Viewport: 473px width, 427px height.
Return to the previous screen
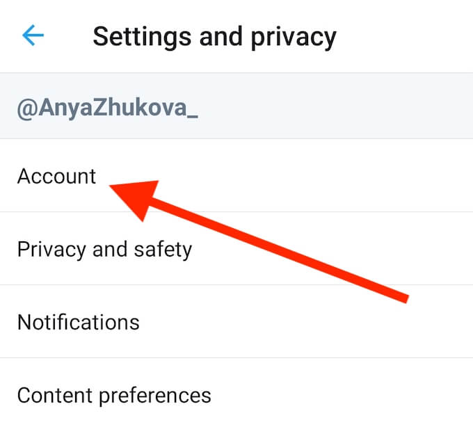coord(33,35)
